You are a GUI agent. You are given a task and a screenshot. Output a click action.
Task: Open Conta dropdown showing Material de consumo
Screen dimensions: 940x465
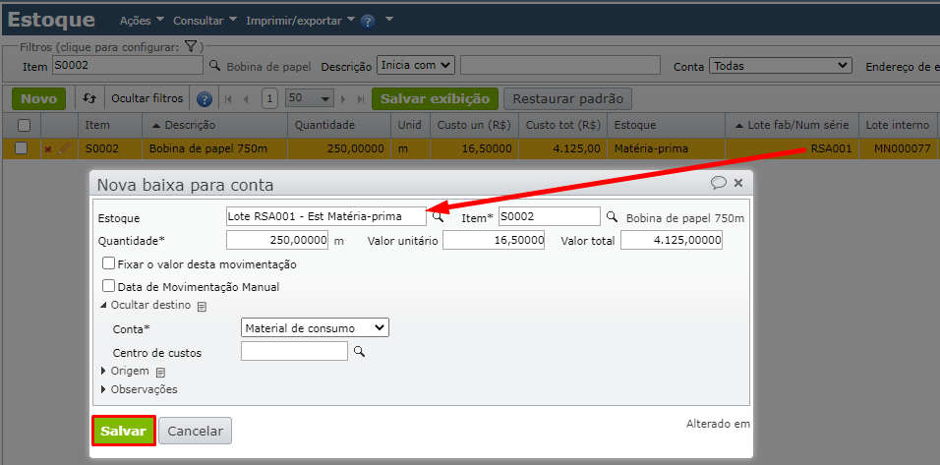(315, 327)
